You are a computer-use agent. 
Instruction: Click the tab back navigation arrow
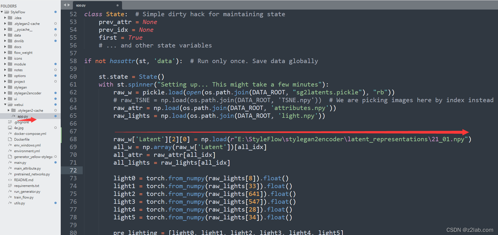point(65,5)
